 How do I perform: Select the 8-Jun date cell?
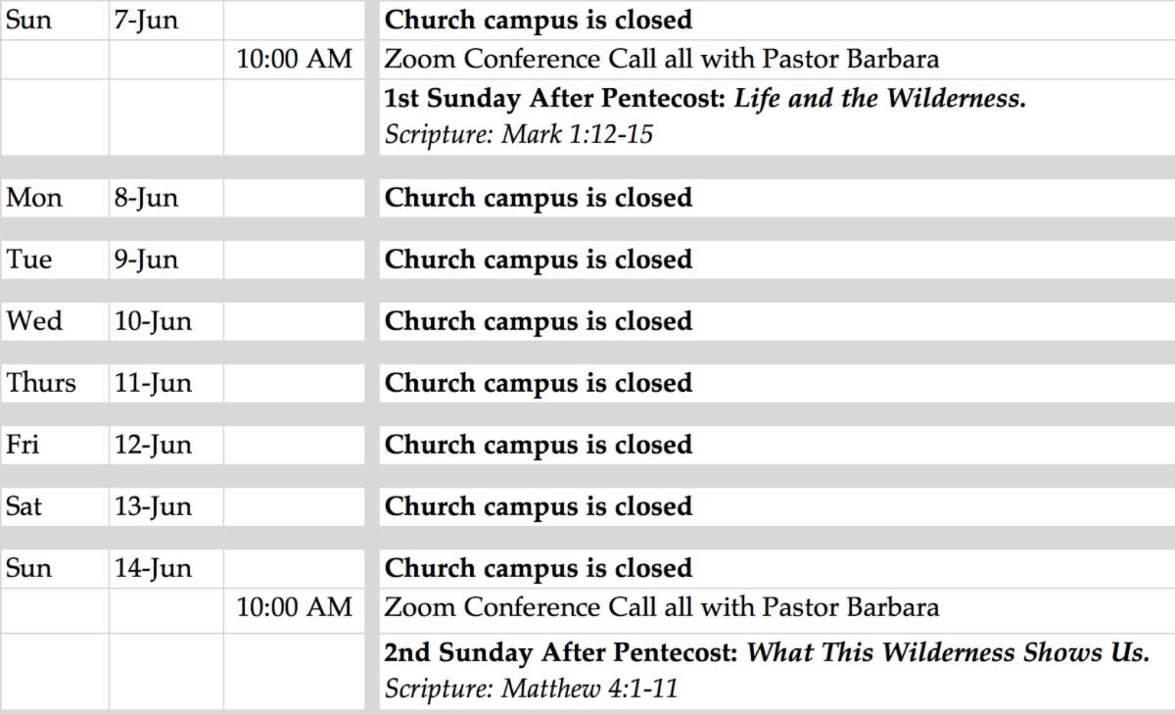point(146,198)
